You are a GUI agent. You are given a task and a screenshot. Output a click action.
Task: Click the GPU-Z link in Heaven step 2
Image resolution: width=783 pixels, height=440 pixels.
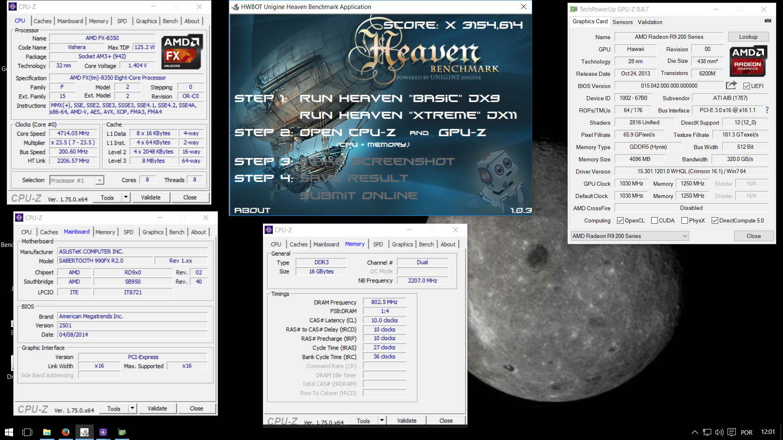pos(462,132)
